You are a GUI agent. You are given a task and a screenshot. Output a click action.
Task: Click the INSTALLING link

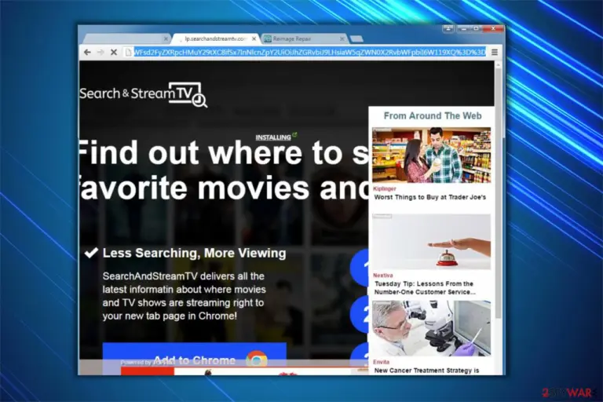(x=273, y=137)
